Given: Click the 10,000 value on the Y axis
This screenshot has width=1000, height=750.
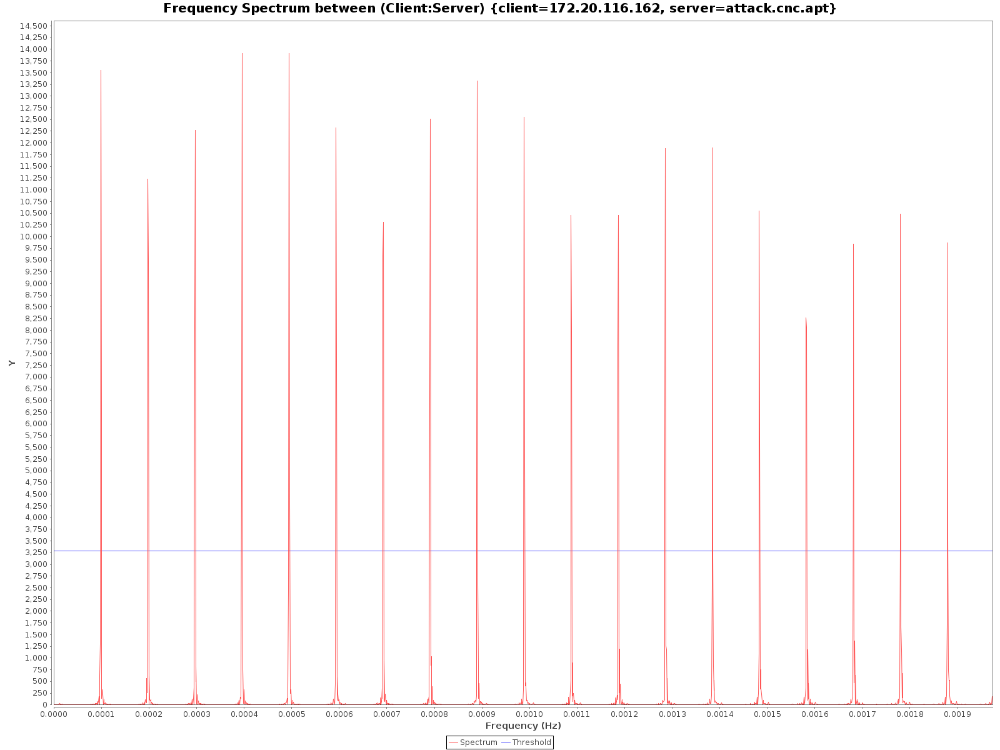Looking at the screenshot, I should click(33, 237).
